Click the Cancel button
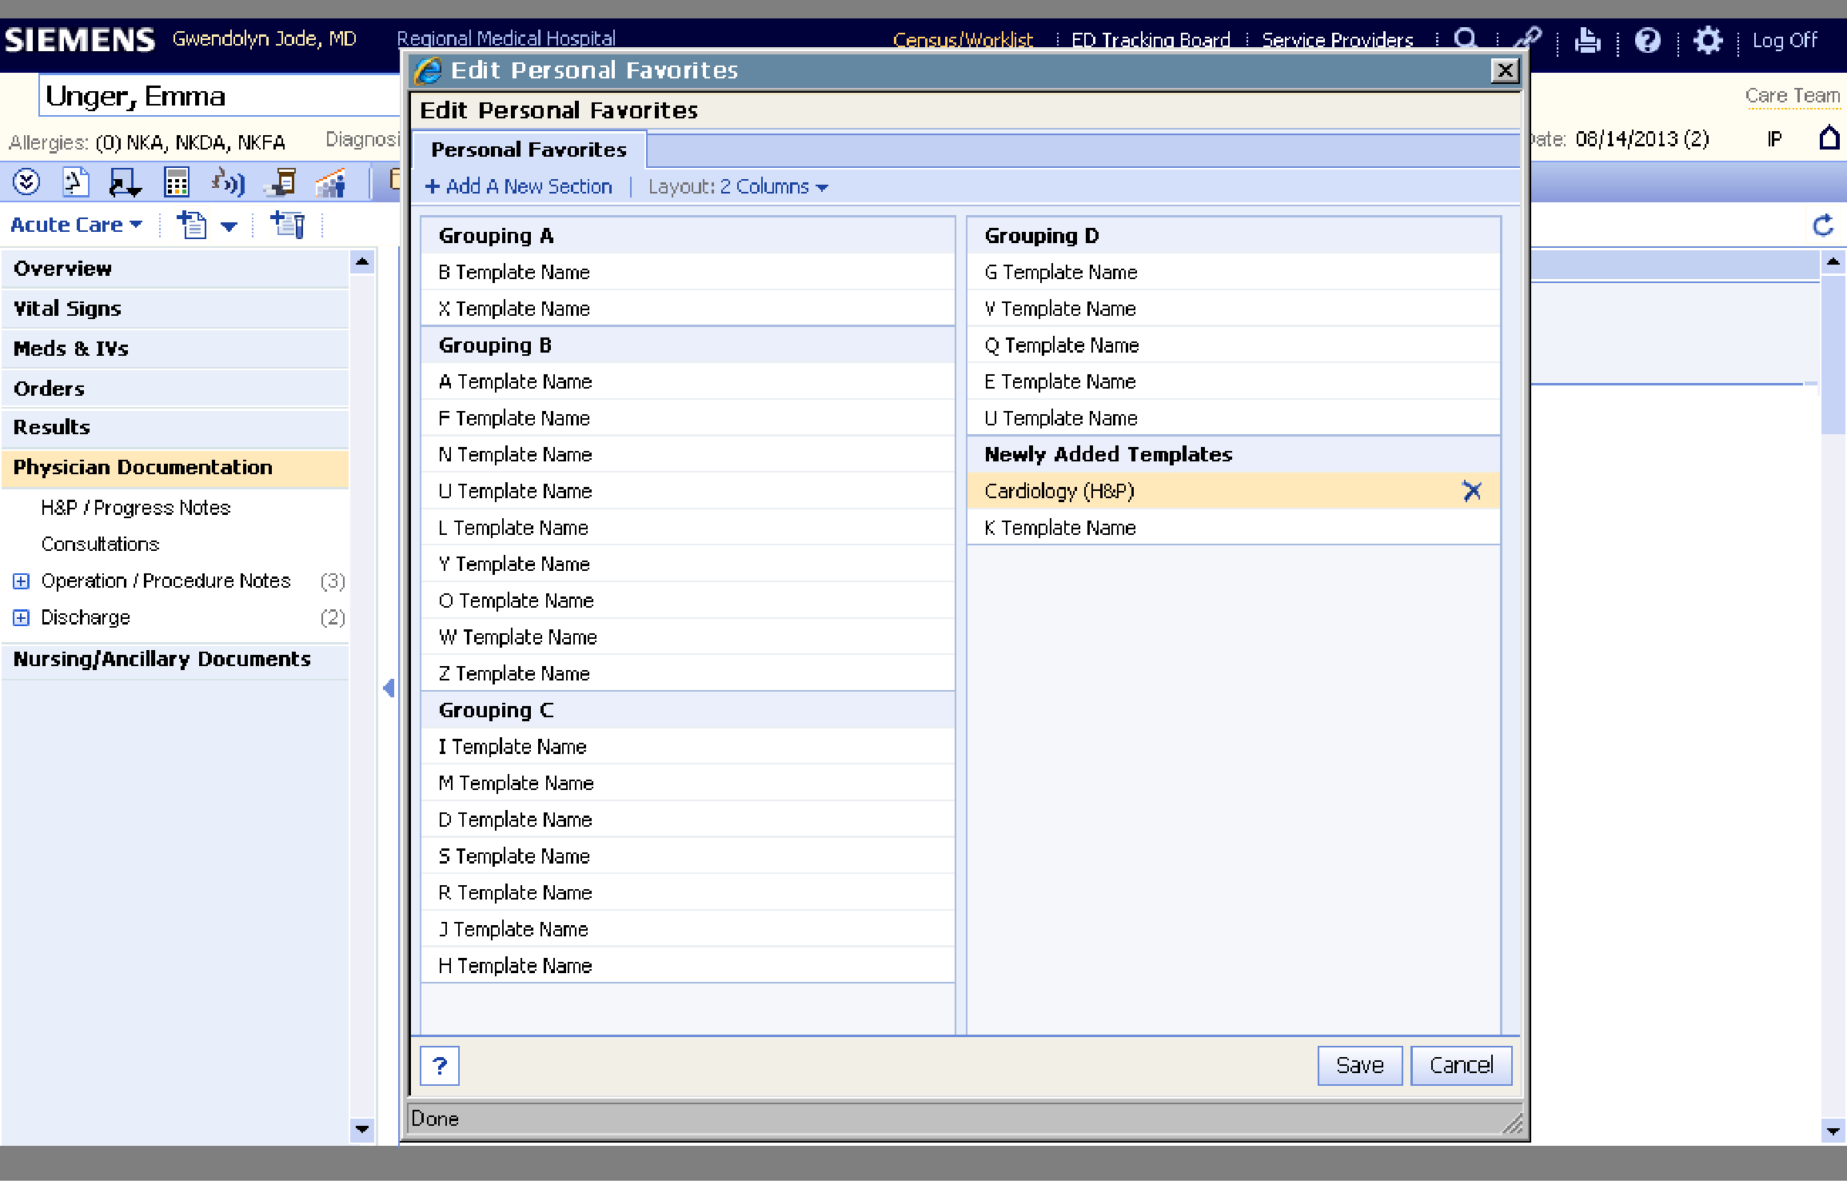 pos(1461,1066)
